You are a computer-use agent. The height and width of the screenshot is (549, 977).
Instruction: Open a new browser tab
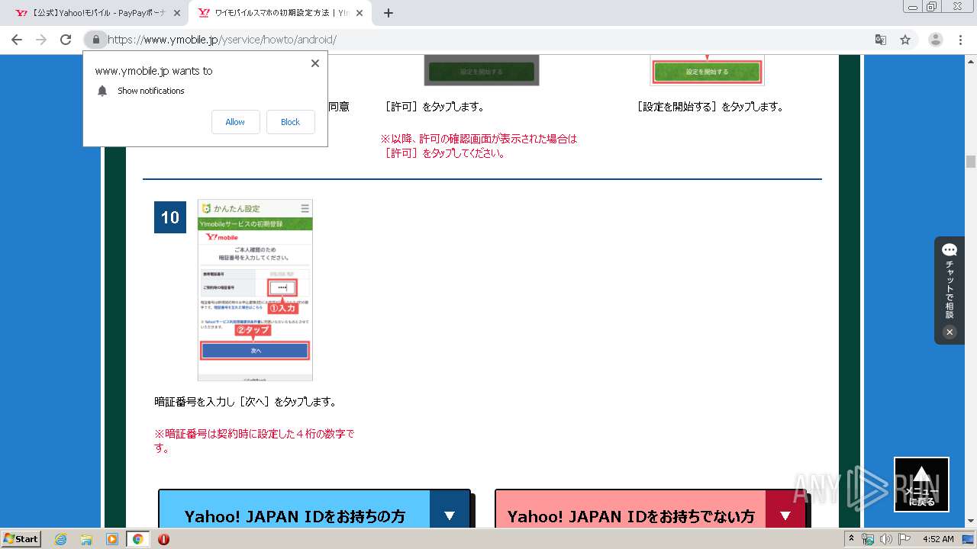pos(388,13)
